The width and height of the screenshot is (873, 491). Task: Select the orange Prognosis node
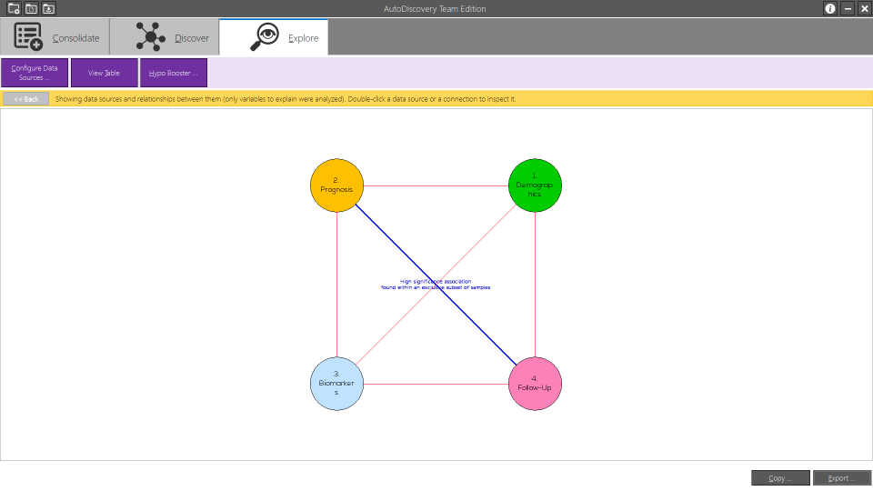click(x=336, y=185)
